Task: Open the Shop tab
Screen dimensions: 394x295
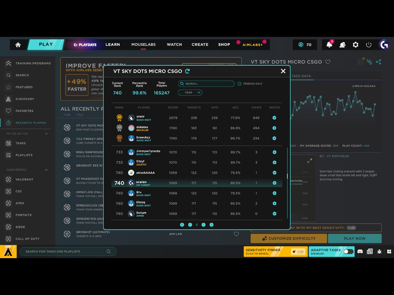Action: tap(224, 45)
